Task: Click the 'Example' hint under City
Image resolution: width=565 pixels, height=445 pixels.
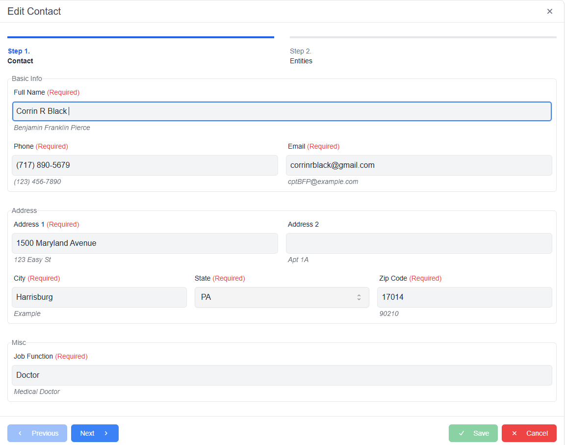Action: pyautogui.click(x=27, y=314)
